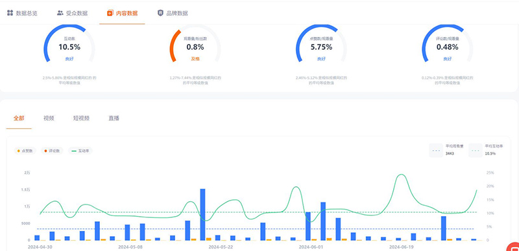Click the 20% right axis label
The height and width of the screenshot is (251, 519).
tap(490, 186)
